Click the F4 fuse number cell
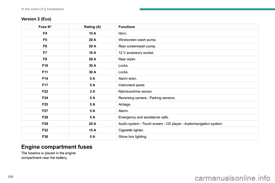The height and width of the screenshot is (183, 275). 45,33
